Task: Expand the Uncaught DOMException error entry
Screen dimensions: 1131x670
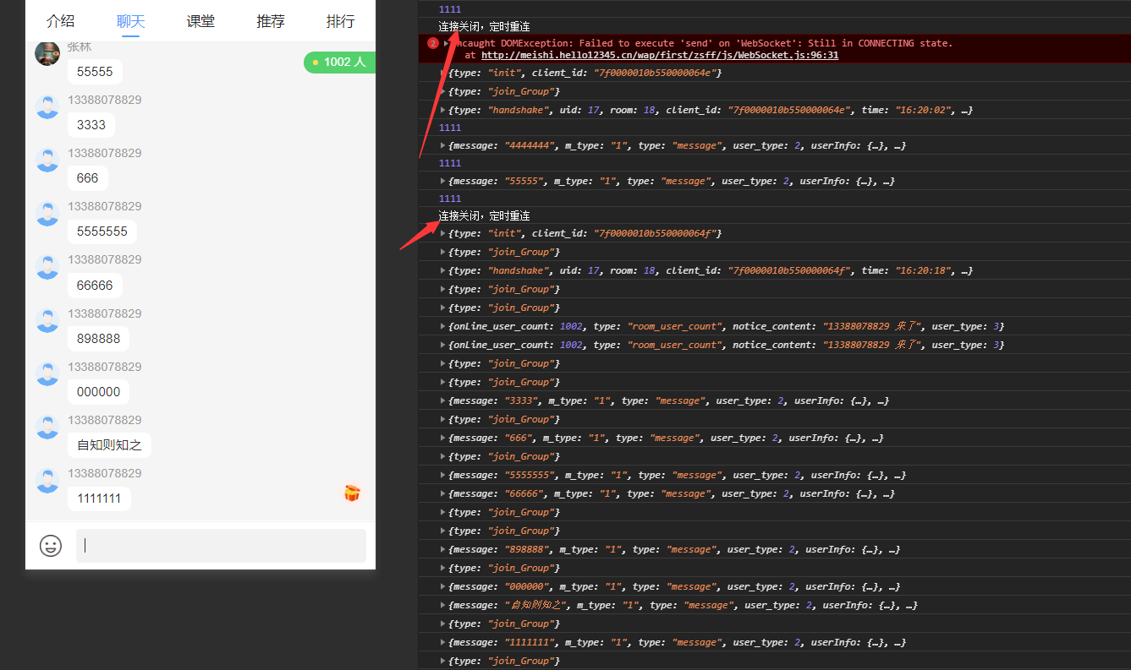Action: coord(447,43)
